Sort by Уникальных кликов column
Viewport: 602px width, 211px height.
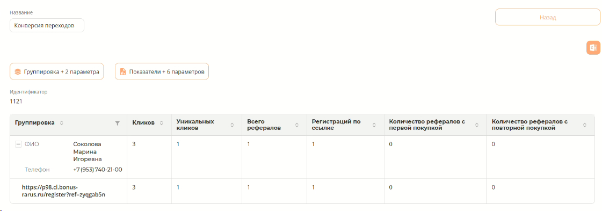[x=232, y=125]
